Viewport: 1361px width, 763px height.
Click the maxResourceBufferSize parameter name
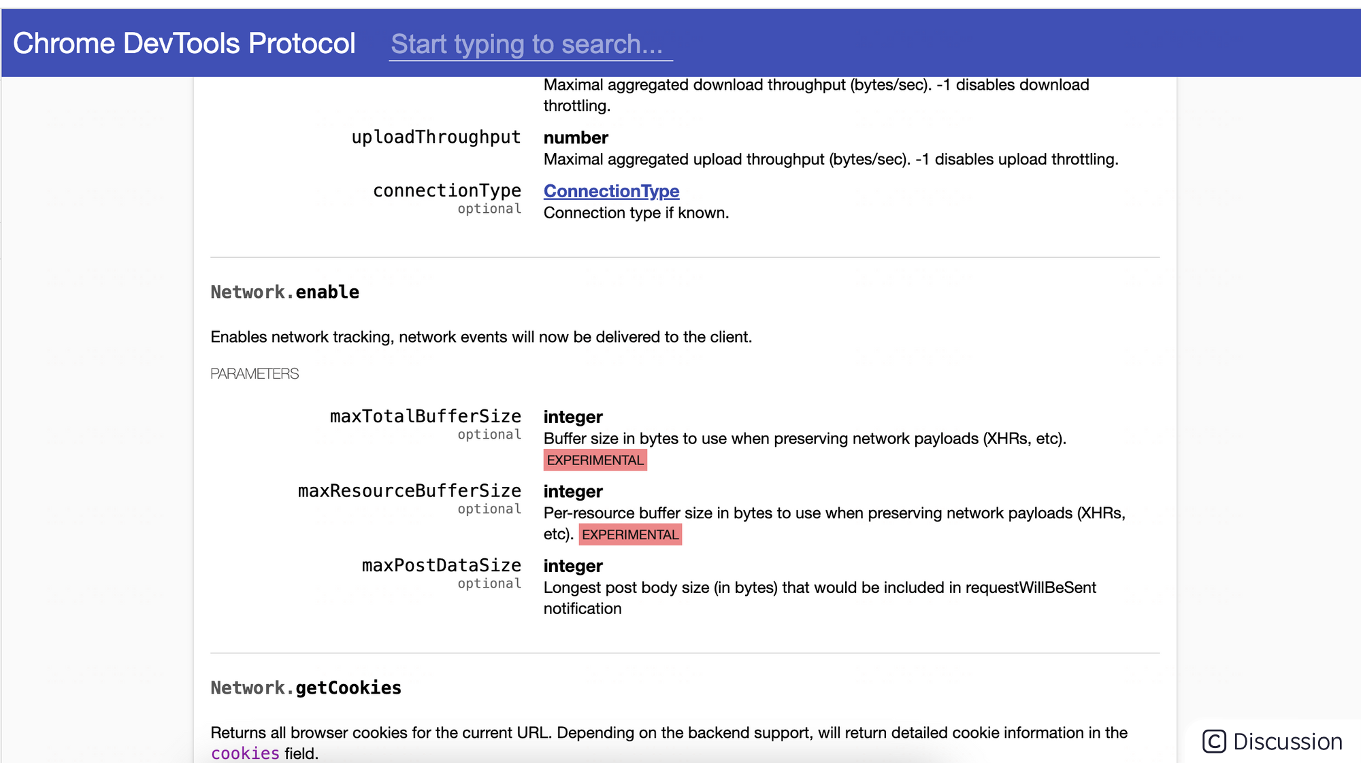coord(410,491)
